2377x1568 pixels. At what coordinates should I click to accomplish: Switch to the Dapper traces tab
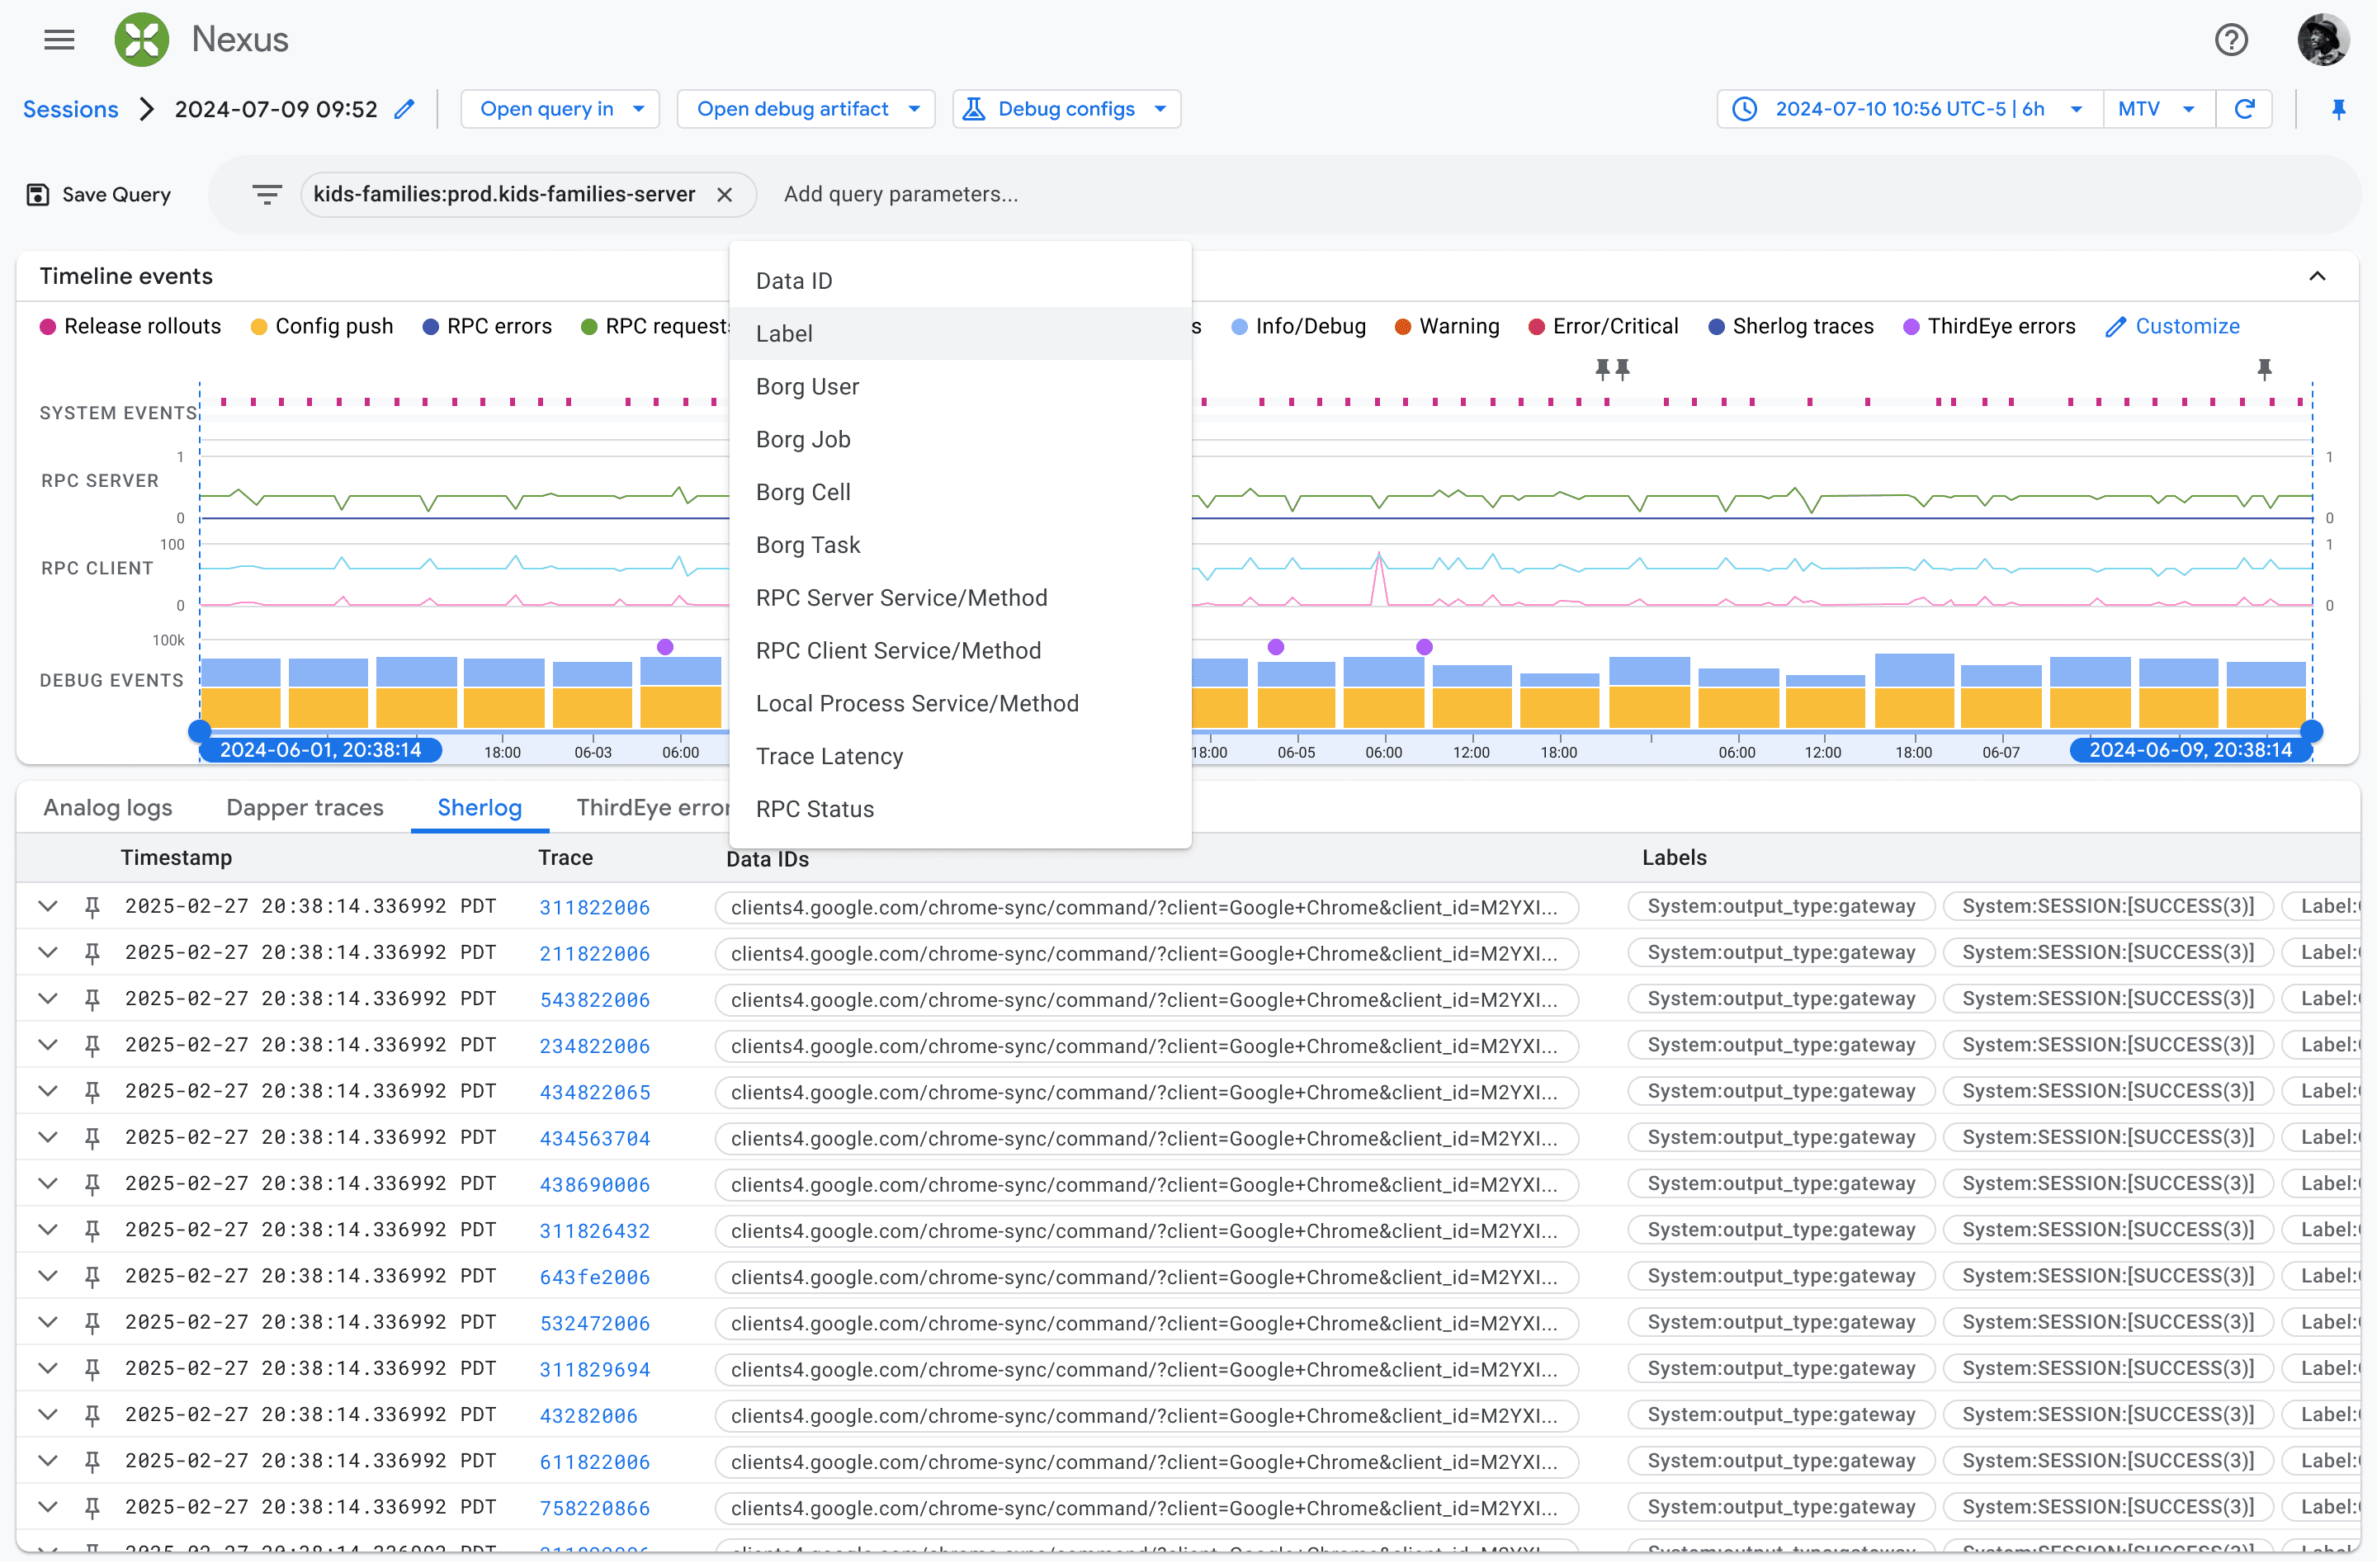tap(305, 807)
